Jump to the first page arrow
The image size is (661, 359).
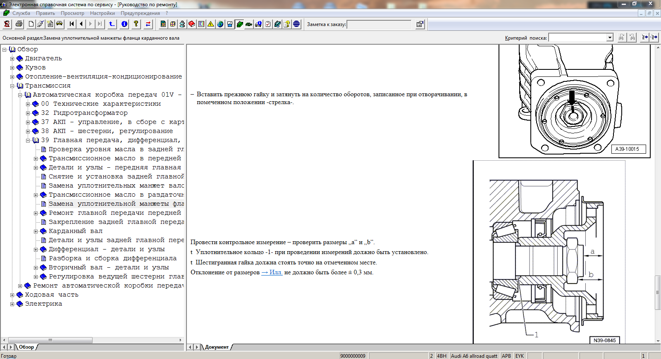pos(72,24)
